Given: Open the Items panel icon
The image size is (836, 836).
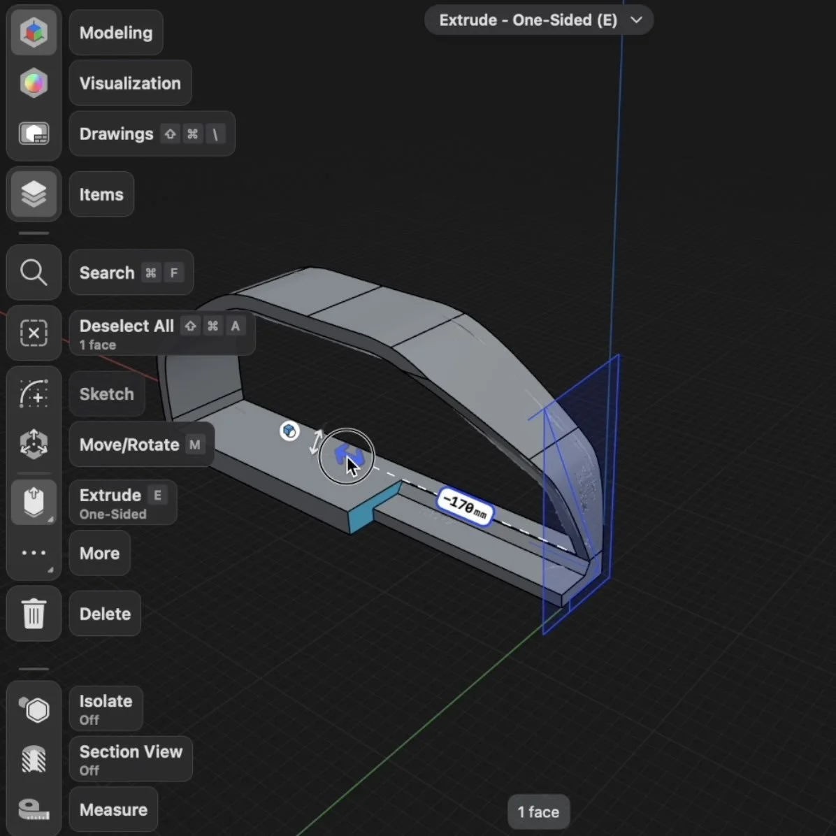Looking at the screenshot, I should [x=34, y=194].
